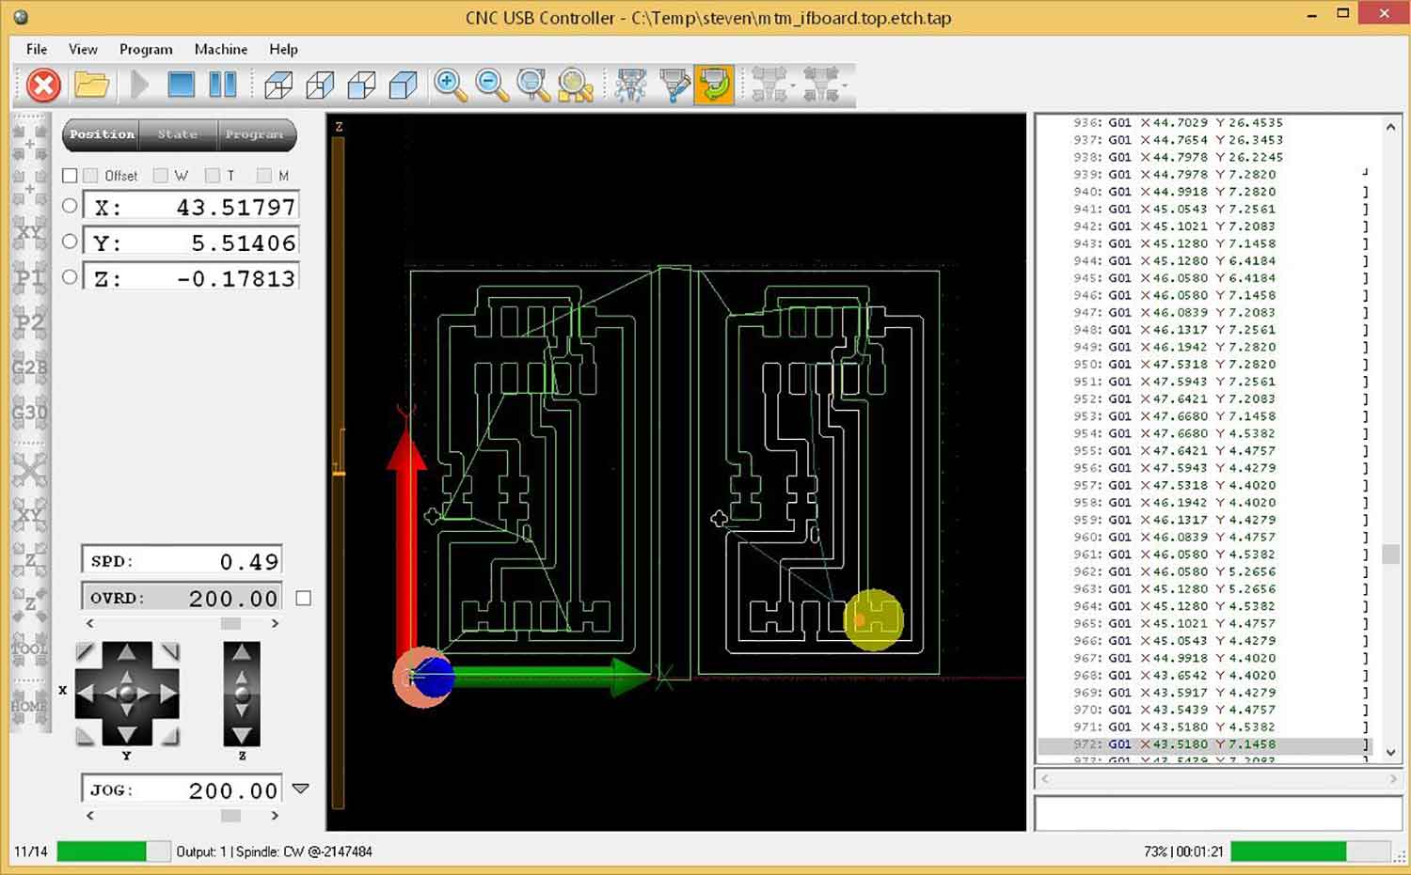Switch to the top-view cube icon
This screenshot has width=1411, height=875.
(x=278, y=86)
